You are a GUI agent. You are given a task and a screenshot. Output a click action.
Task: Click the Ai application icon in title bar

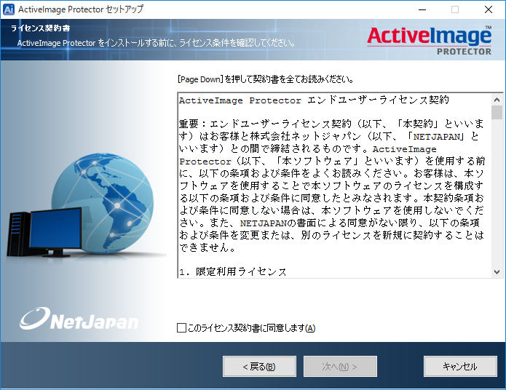pyautogui.click(x=9, y=9)
